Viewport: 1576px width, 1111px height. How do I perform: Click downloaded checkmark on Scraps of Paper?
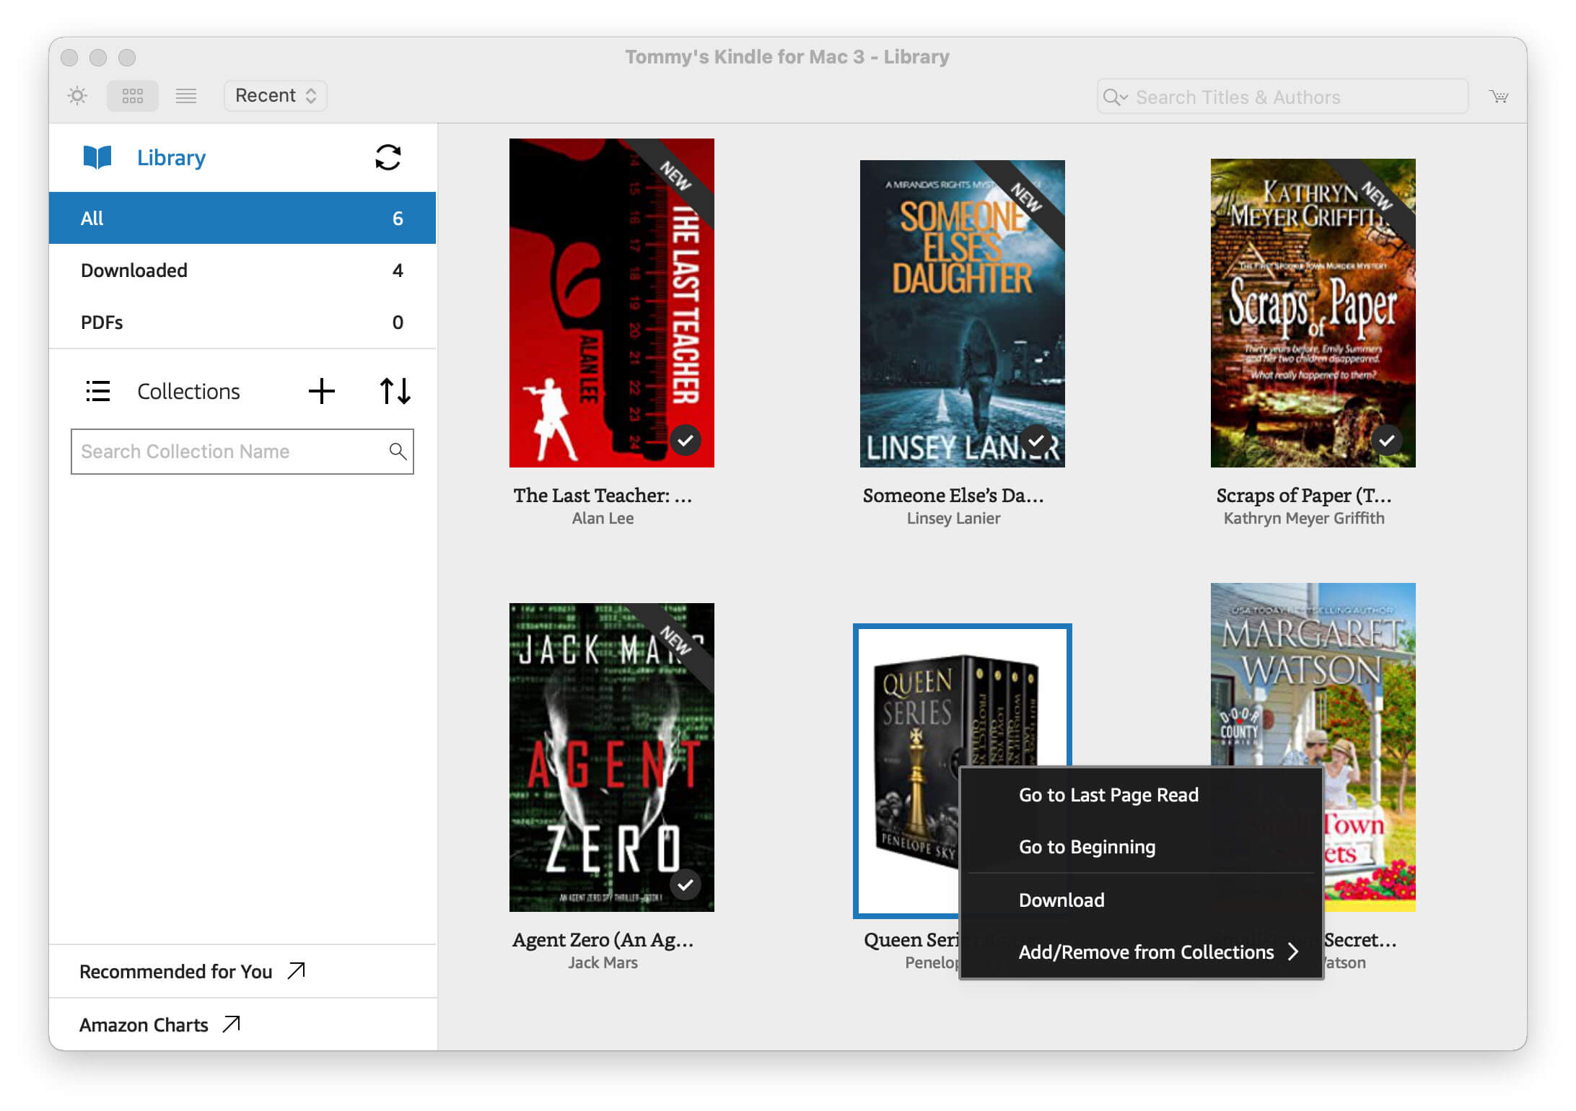[1387, 440]
